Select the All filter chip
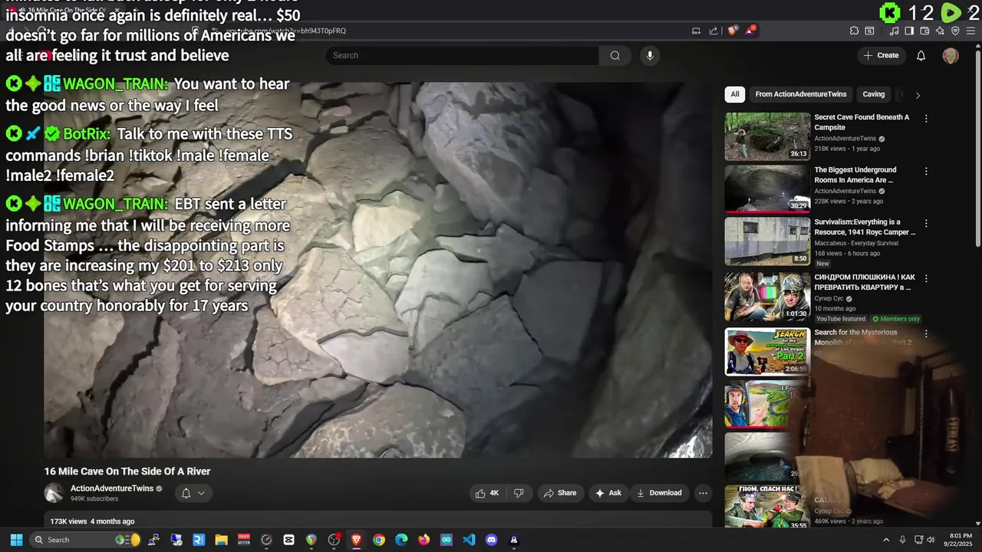 click(x=735, y=94)
